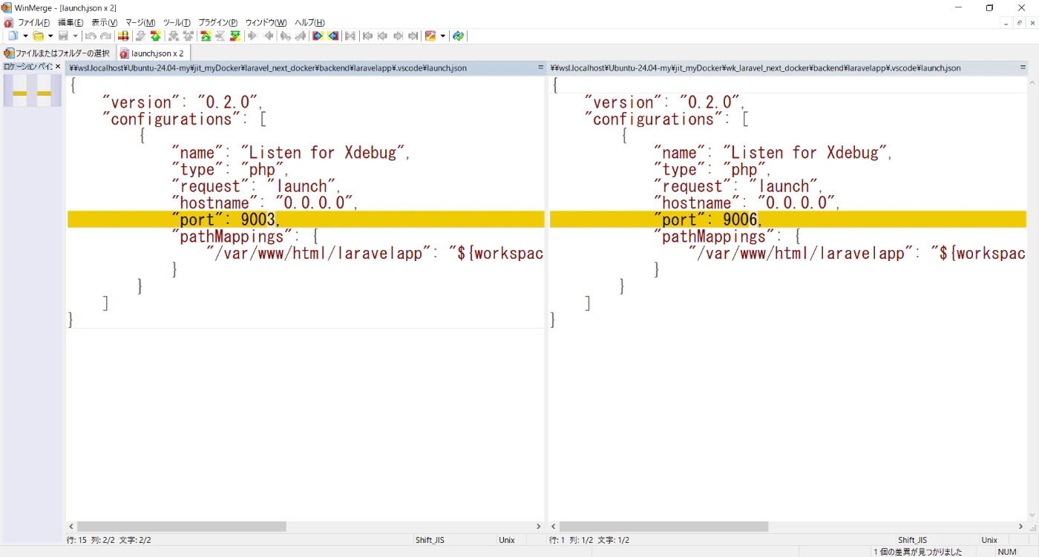Click the Auto Merge toolbar icon

coord(350,36)
